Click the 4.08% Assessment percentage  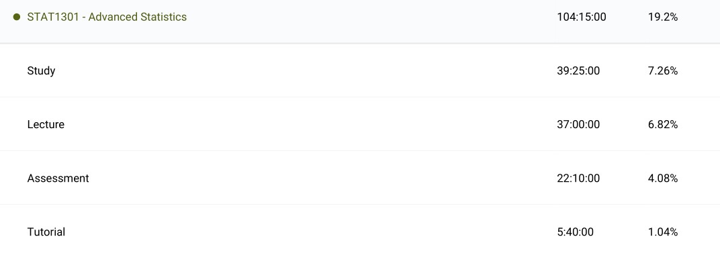663,178
